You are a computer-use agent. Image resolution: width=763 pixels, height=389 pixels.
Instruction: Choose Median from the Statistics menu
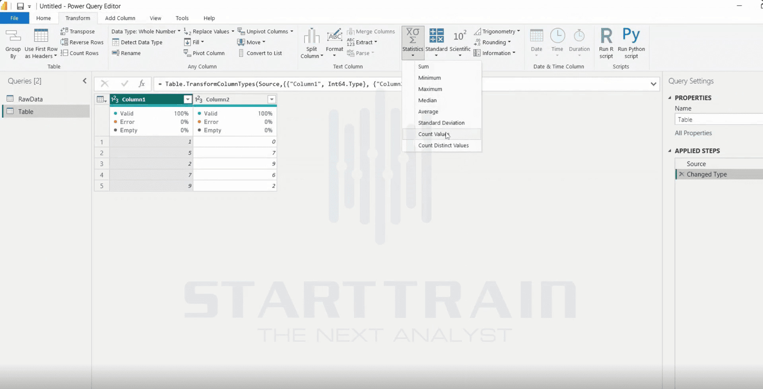(441, 100)
